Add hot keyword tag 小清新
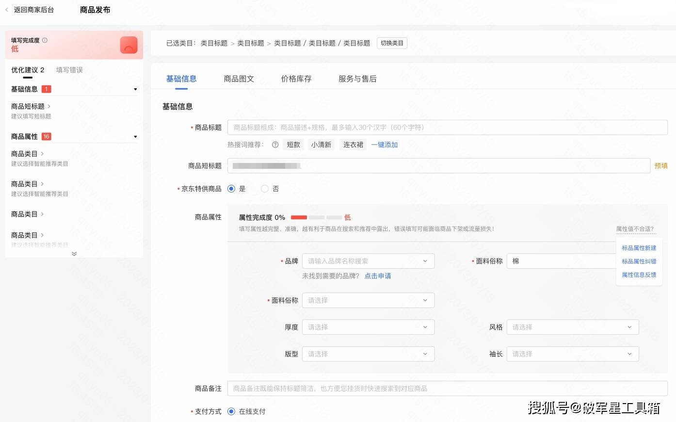The image size is (676, 422). tap(321, 145)
